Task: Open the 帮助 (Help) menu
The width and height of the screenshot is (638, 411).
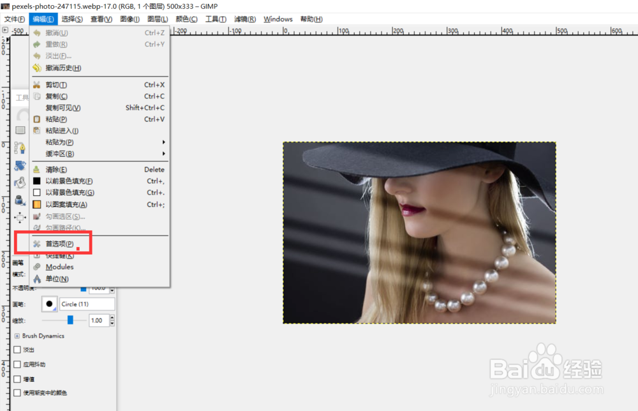Action: tap(311, 19)
